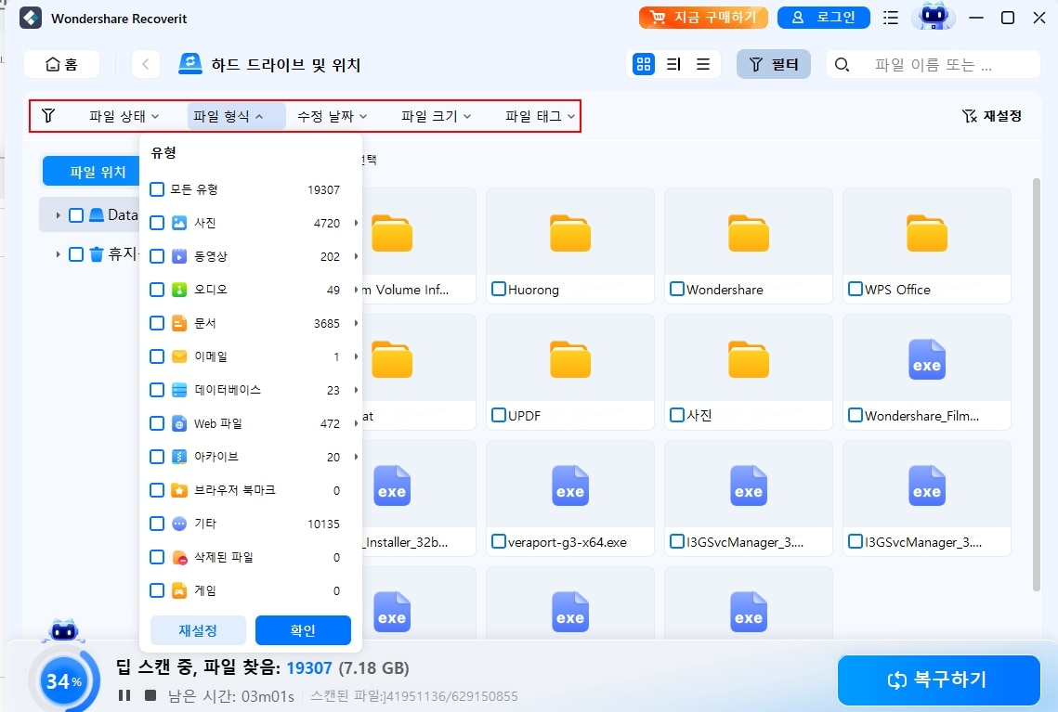This screenshot has height=712, width=1058.
Task: Check the recycle bin tree checkbox
Action: coord(76,254)
